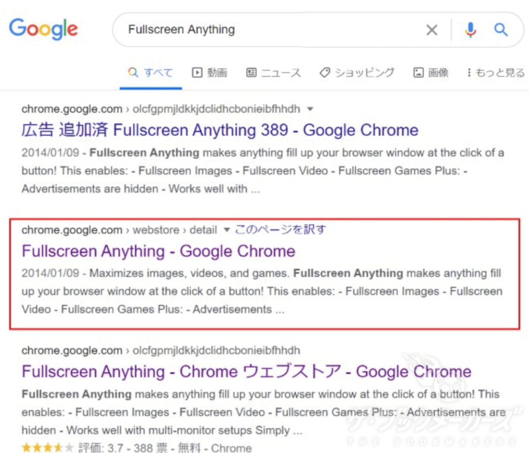Switch to ショッピング tab
Viewport: 529px width, 453px height.
point(356,72)
